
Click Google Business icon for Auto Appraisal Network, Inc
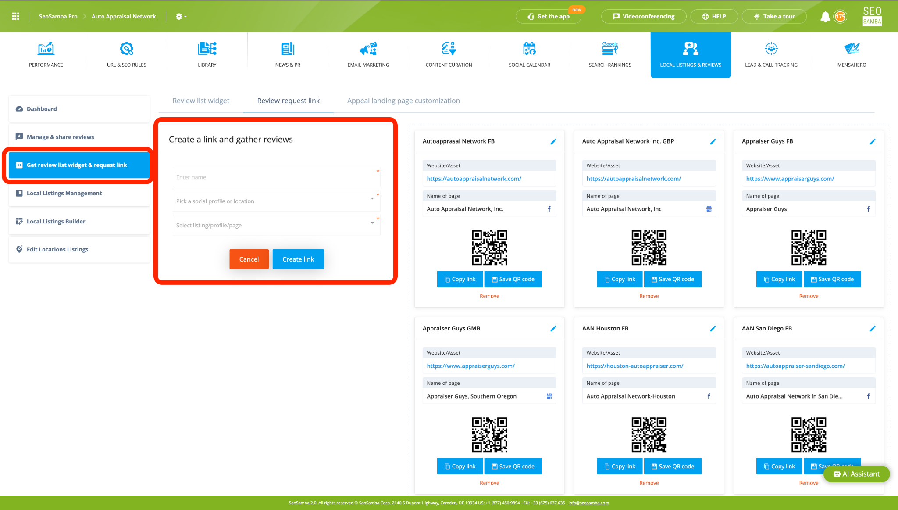[x=709, y=209]
